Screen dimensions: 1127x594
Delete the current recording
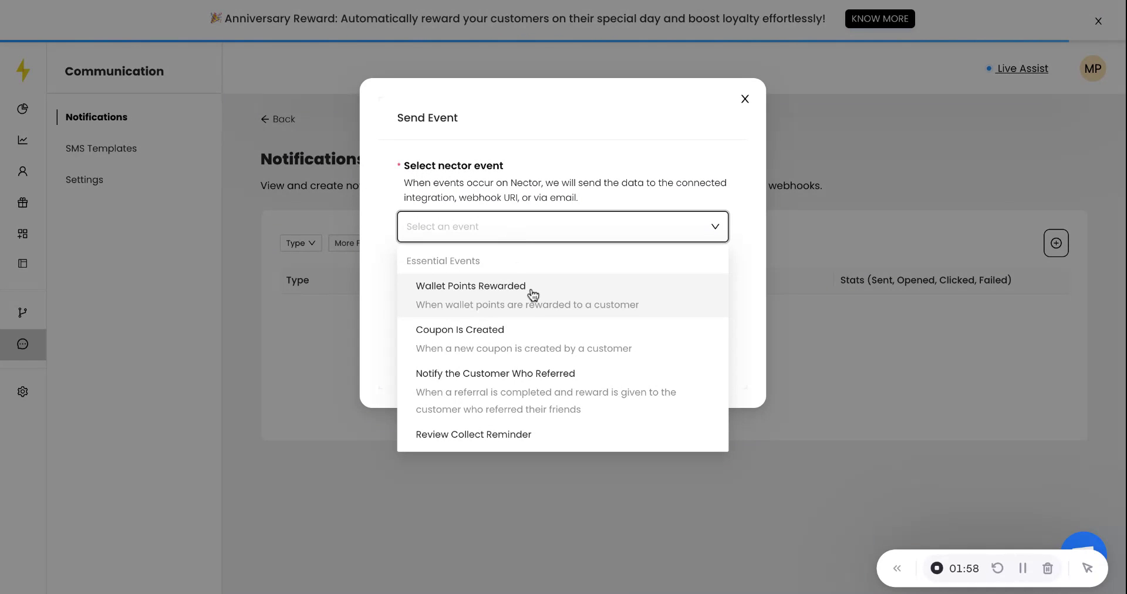pos(1048,568)
